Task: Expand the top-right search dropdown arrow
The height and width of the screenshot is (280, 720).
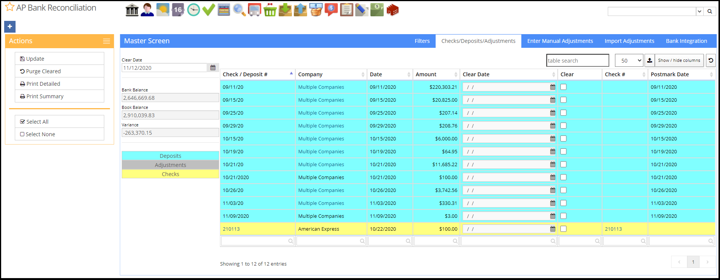Action: point(700,11)
